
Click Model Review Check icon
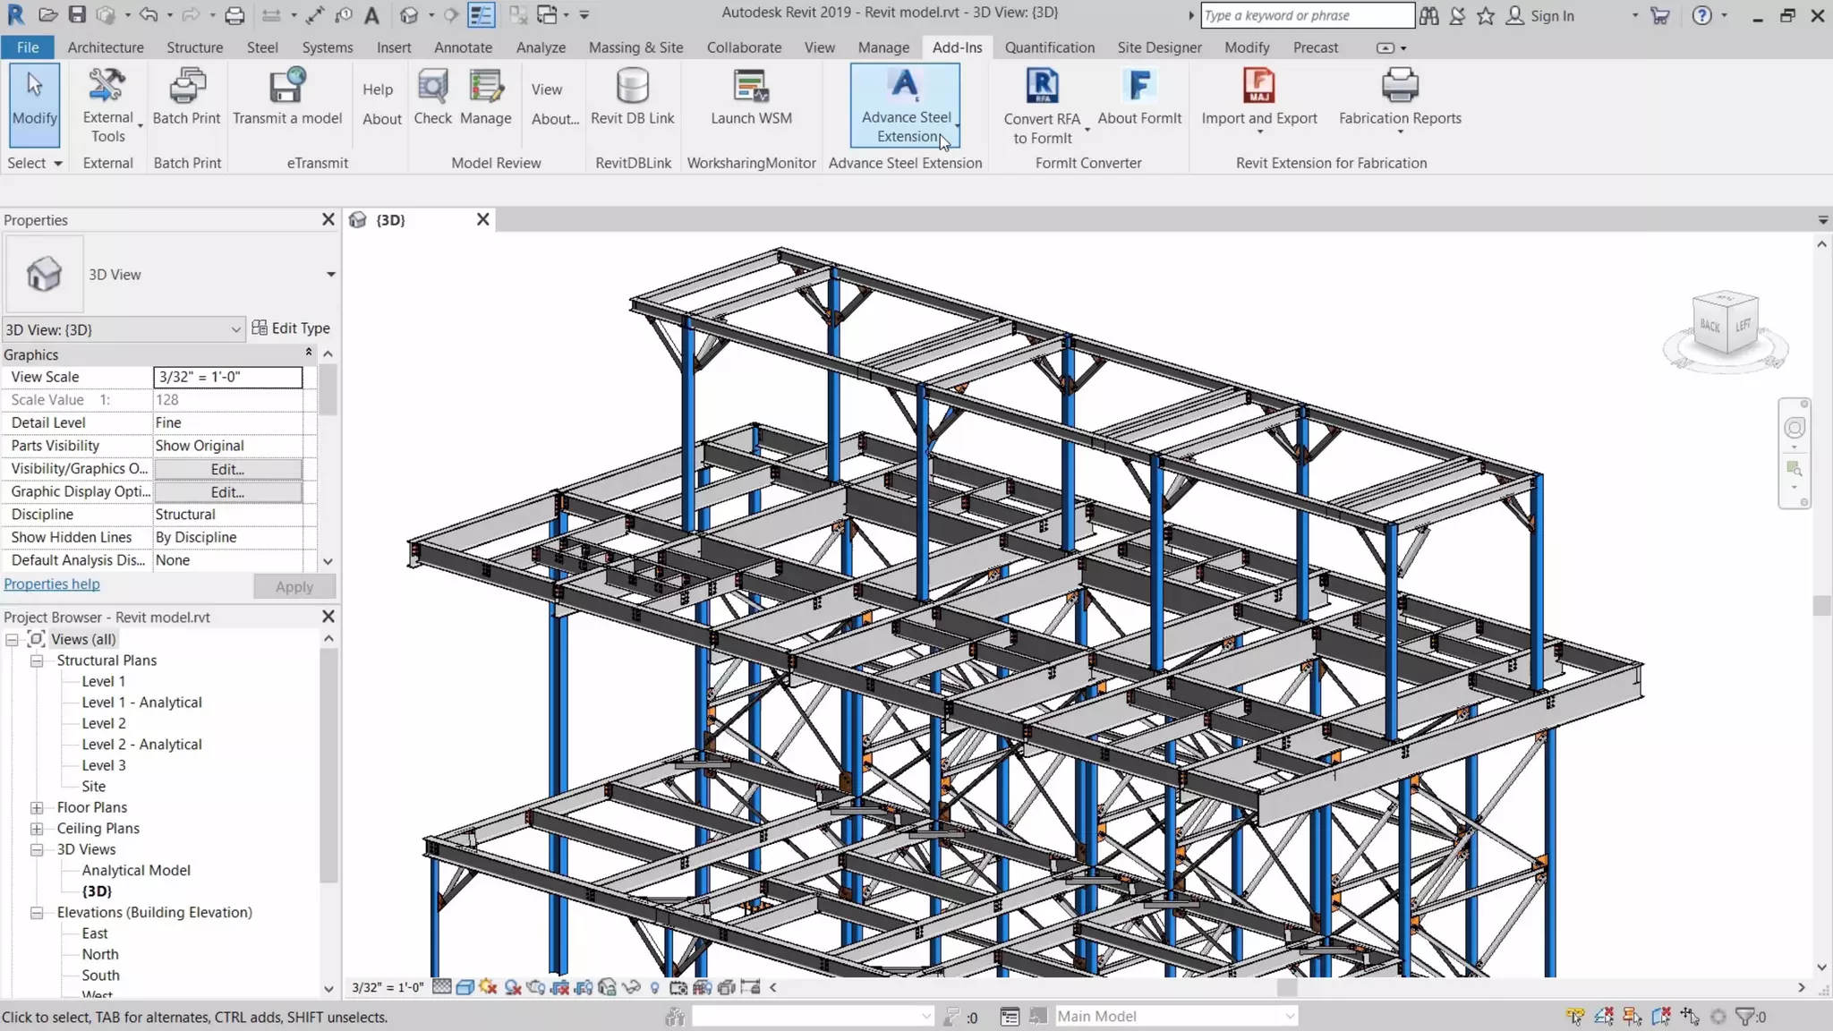tap(433, 88)
